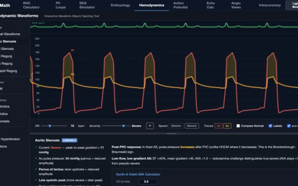Set speed to 50mm/s
This screenshot has height=186, width=298.
pos(192,126)
